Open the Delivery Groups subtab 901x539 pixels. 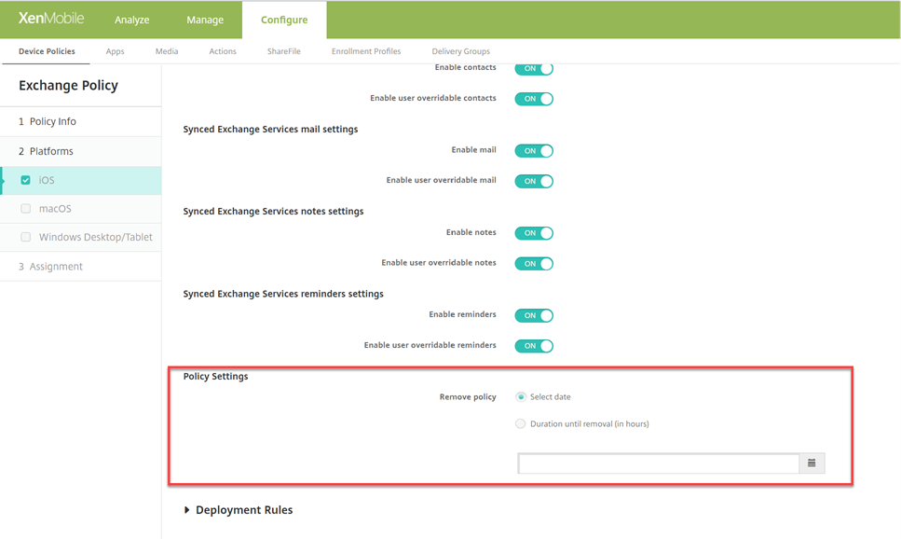click(x=461, y=51)
